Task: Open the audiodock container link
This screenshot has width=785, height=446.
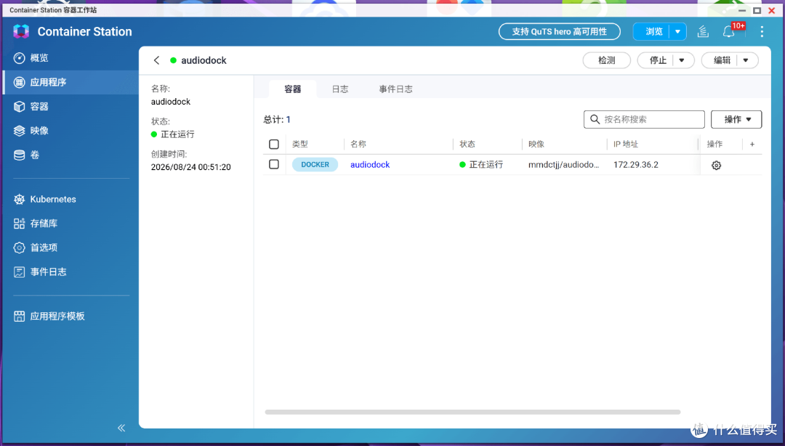Action: pos(370,165)
